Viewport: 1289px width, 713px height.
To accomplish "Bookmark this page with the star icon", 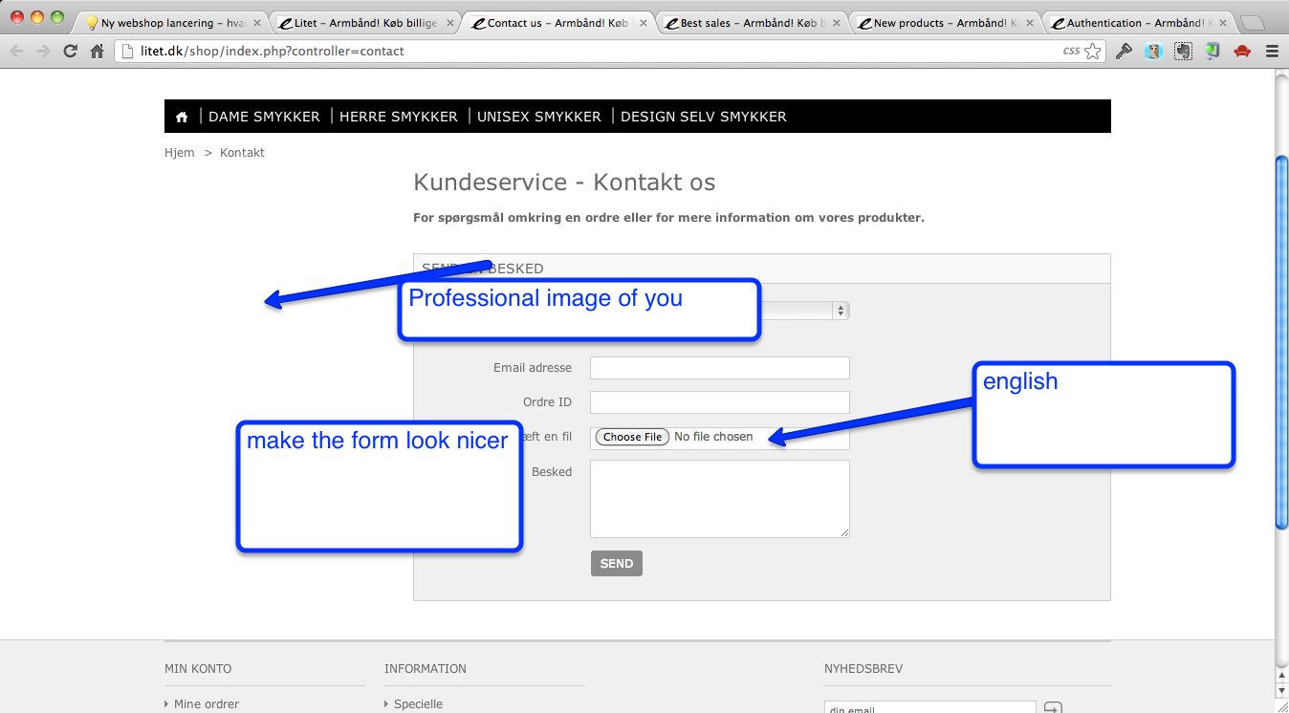I will 1092,52.
